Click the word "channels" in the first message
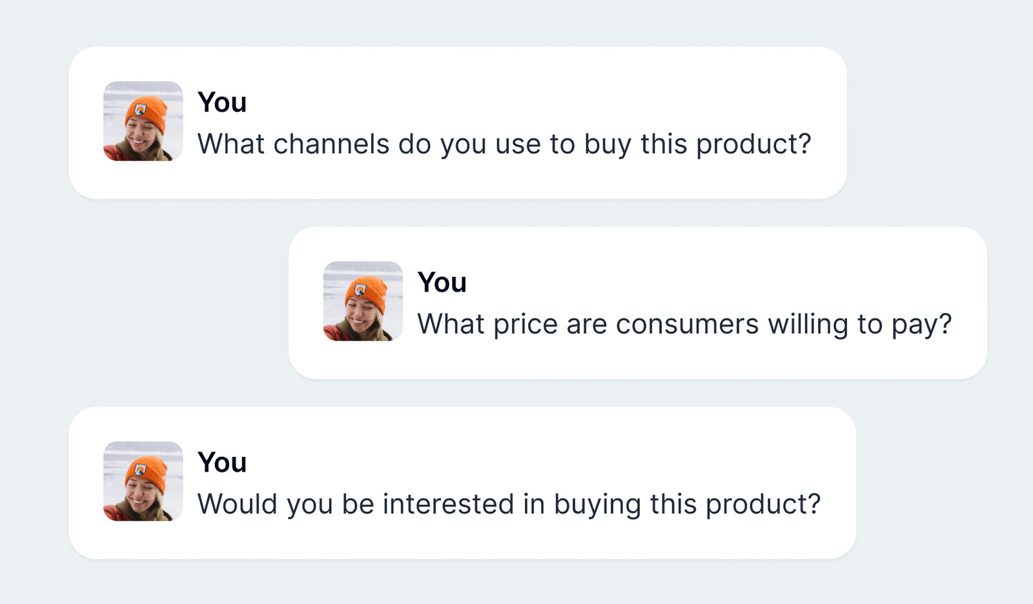1033x604 pixels. tap(331, 144)
